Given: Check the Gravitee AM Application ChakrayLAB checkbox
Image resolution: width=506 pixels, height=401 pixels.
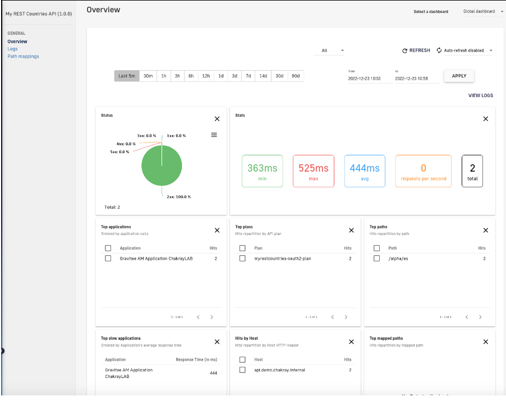Looking at the screenshot, I should point(109,259).
